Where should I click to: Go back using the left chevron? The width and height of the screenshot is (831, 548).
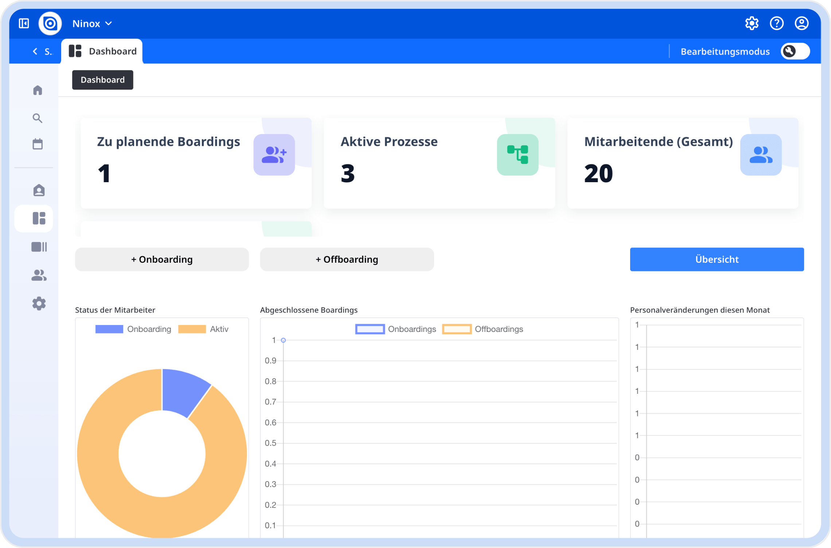(35, 51)
